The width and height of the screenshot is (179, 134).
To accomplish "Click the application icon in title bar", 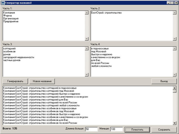I will pos(2,2).
